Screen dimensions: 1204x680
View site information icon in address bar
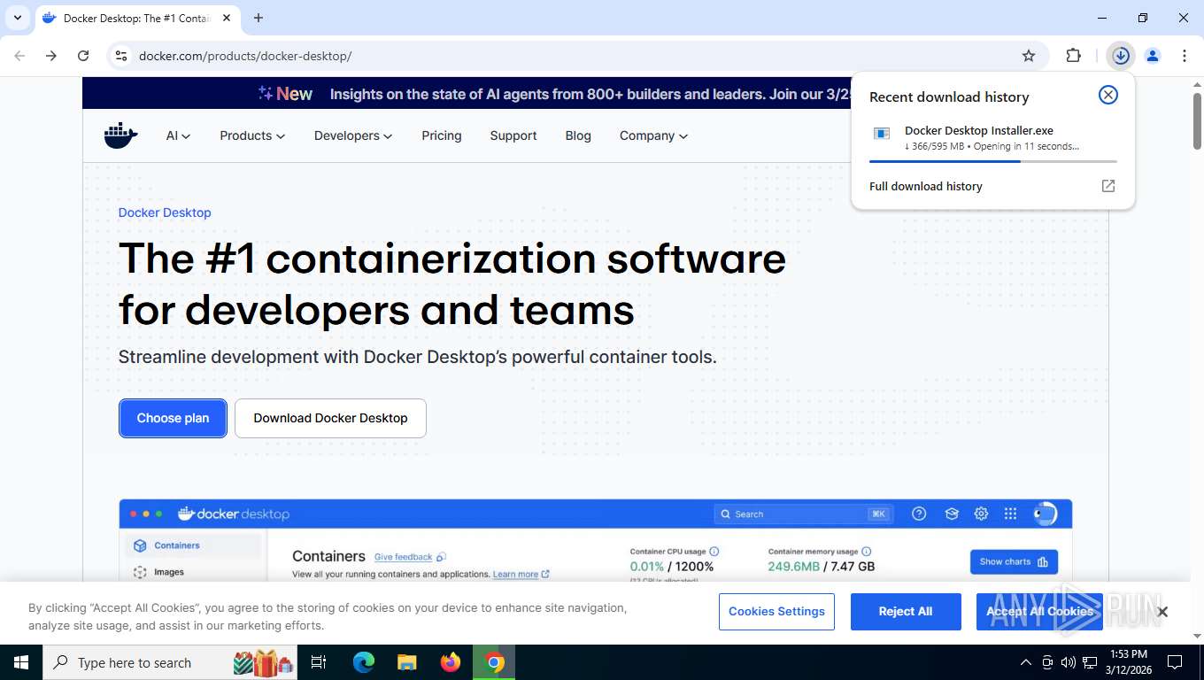pyautogui.click(x=121, y=56)
